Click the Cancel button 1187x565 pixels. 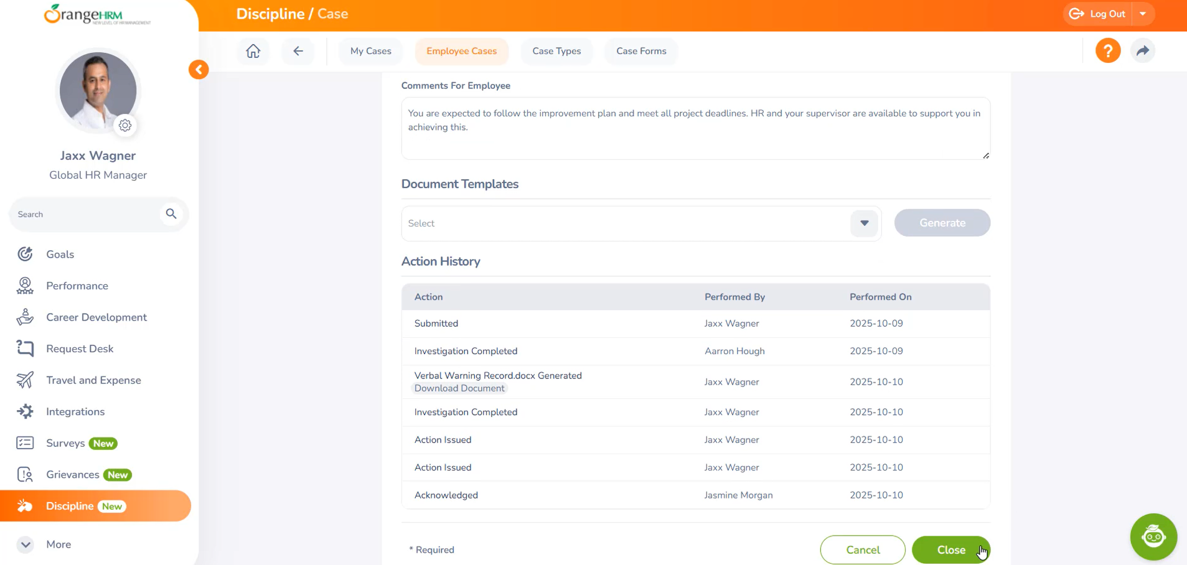862,550
